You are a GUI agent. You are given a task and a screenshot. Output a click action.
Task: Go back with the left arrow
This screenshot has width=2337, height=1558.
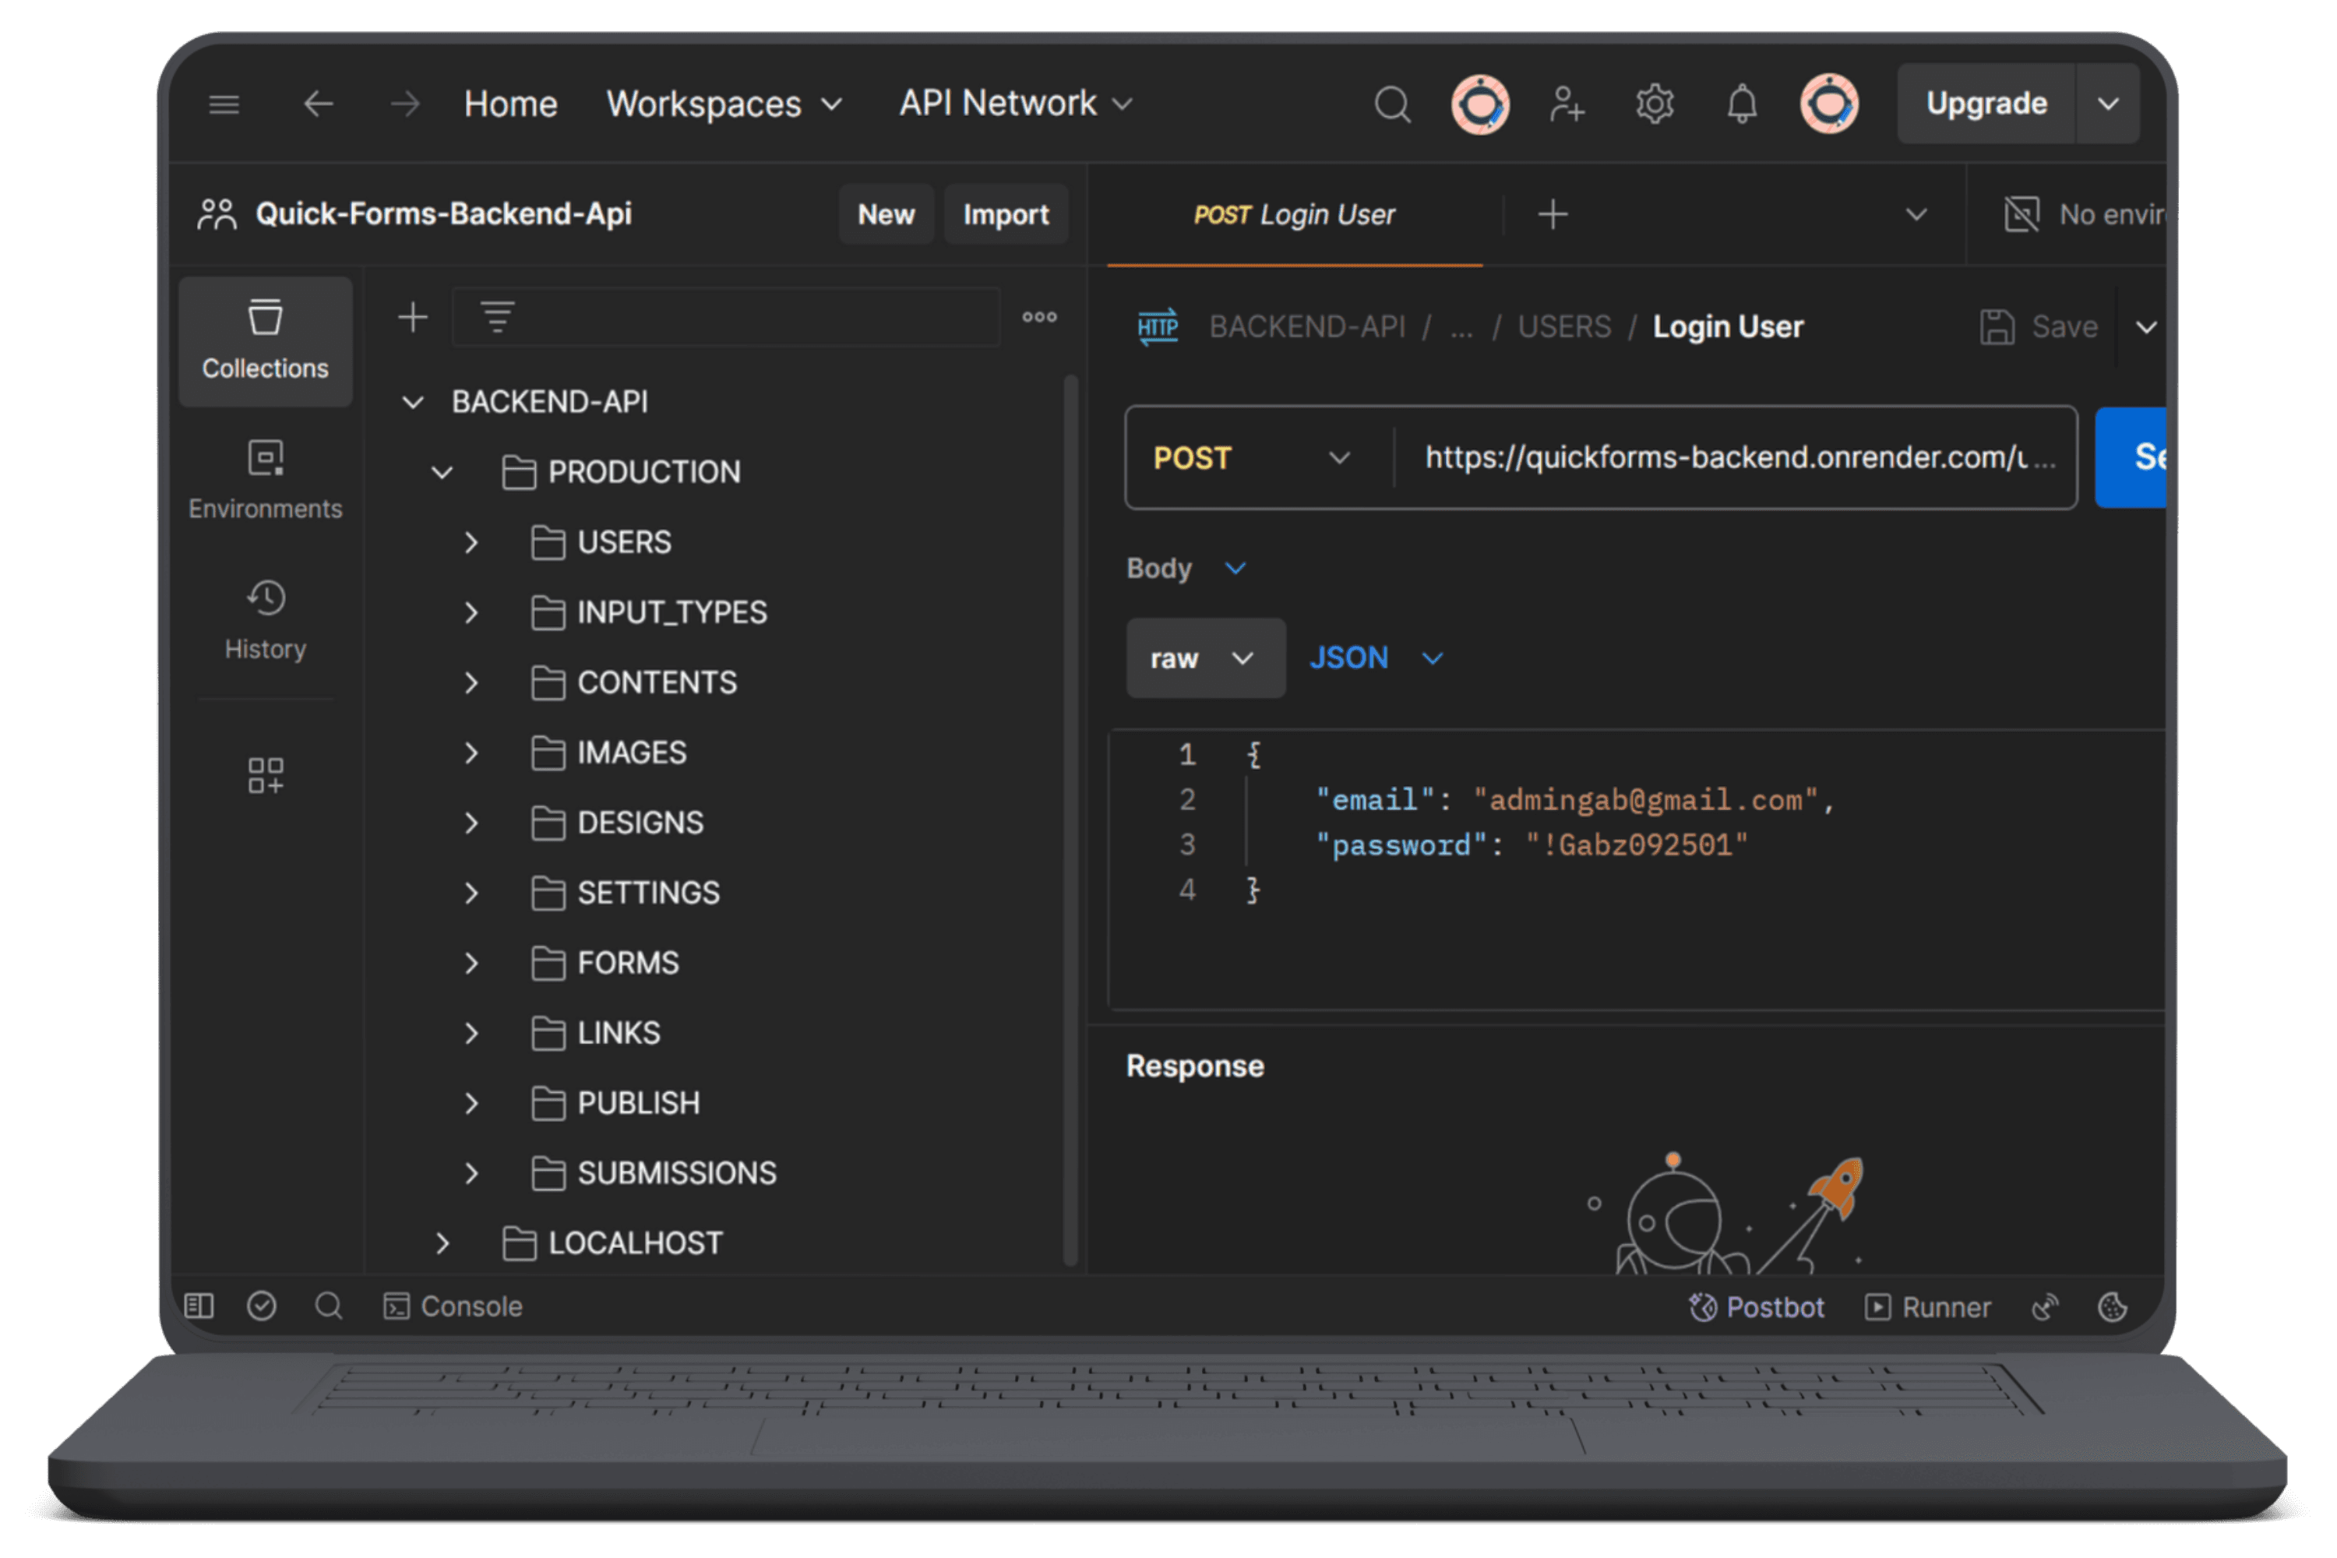tap(318, 104)
